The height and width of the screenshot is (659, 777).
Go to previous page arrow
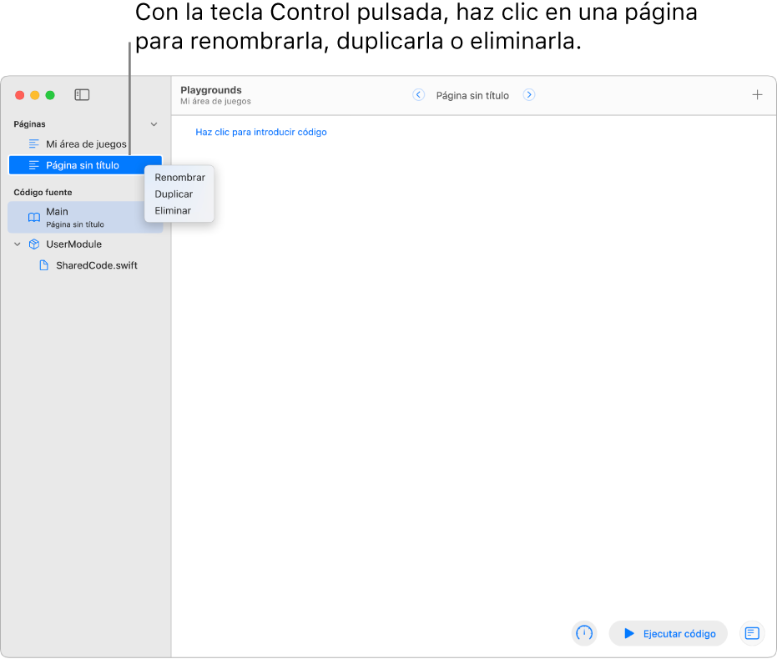[418, 94]
